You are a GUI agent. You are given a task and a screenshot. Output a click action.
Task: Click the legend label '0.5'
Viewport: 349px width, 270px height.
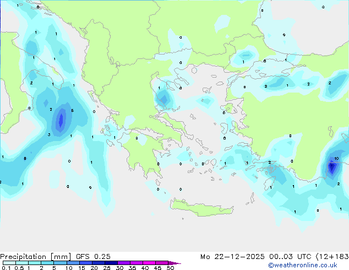[x=19, y=268]
